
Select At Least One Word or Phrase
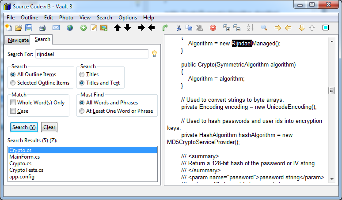point(82,111)
